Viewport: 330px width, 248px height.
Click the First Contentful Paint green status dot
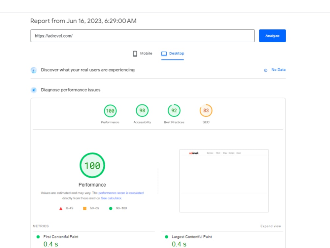coord(38,237)
